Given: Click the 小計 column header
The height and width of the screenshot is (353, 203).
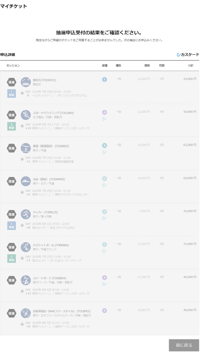Looking at the screenshot, I should 190,65.
